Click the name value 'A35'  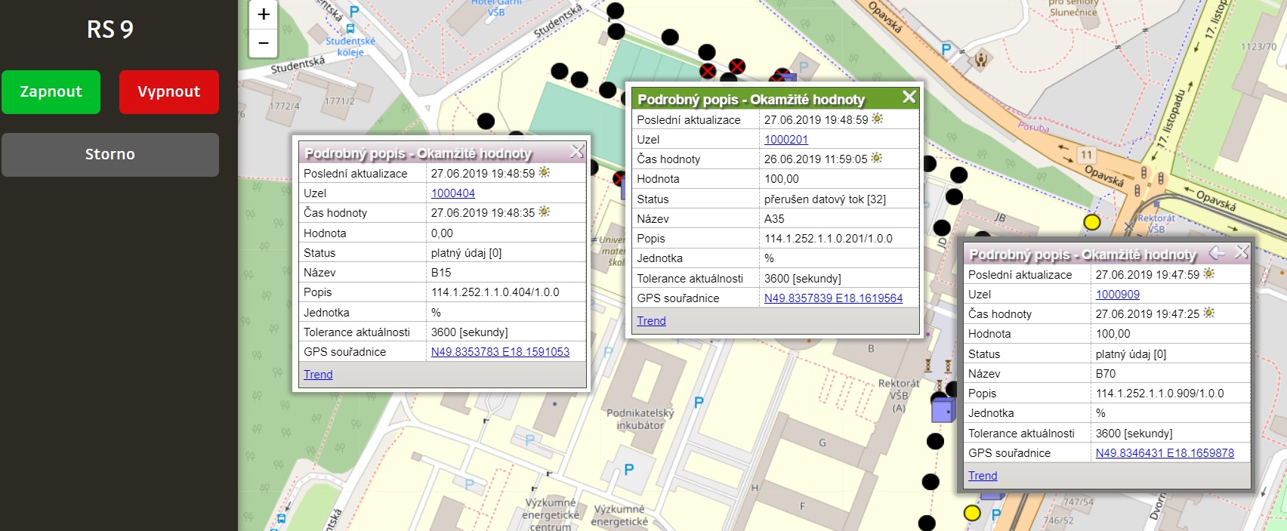(x=774, y=219)
